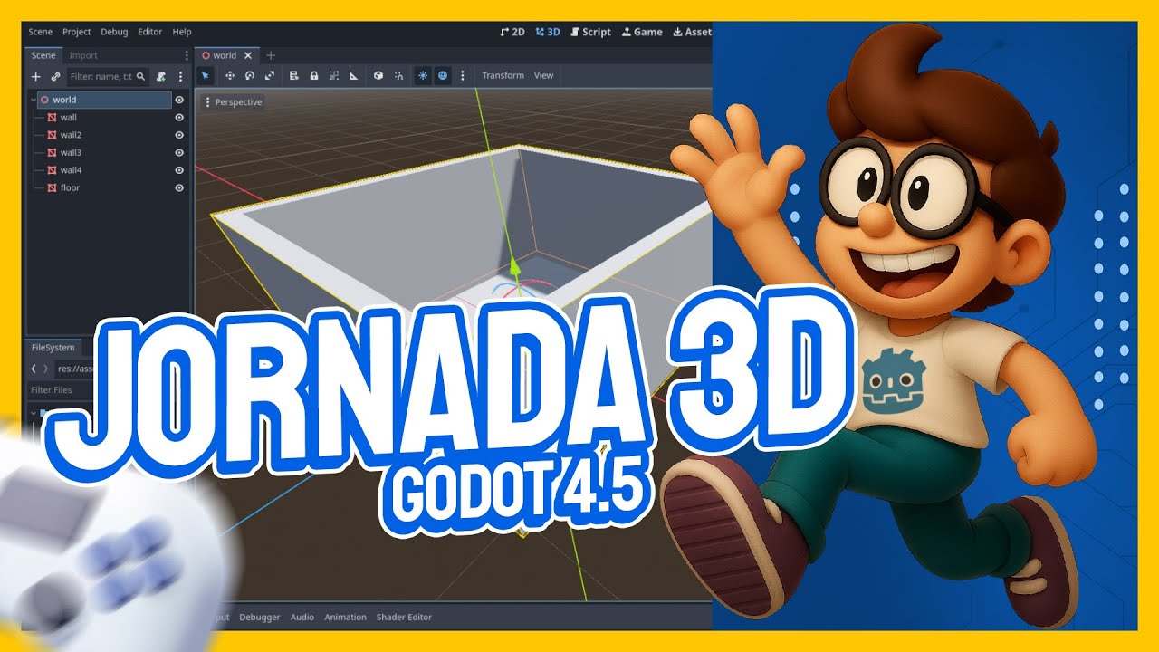This screenshot has height=652, width=1159.
Task: Toggle use snap magnet icon
Action: tap(398, 75)
